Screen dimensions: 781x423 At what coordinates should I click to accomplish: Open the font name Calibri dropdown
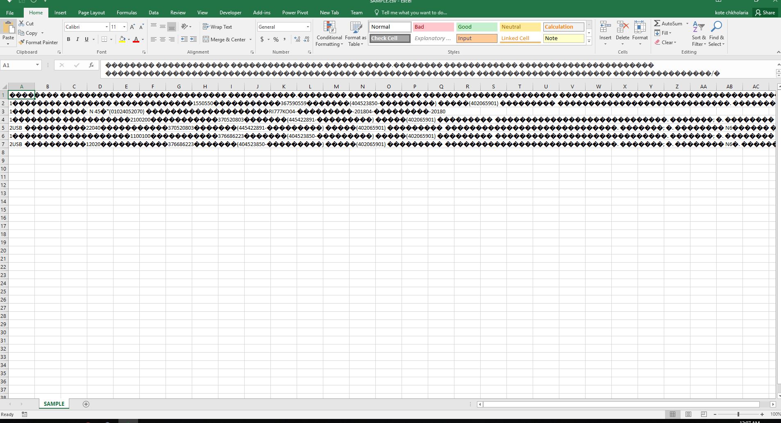click(x=107, y=27)
